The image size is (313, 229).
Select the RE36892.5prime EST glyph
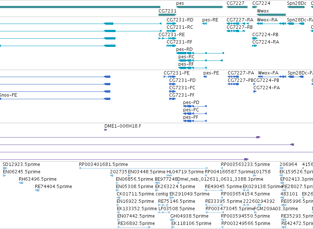coord(134,227)
